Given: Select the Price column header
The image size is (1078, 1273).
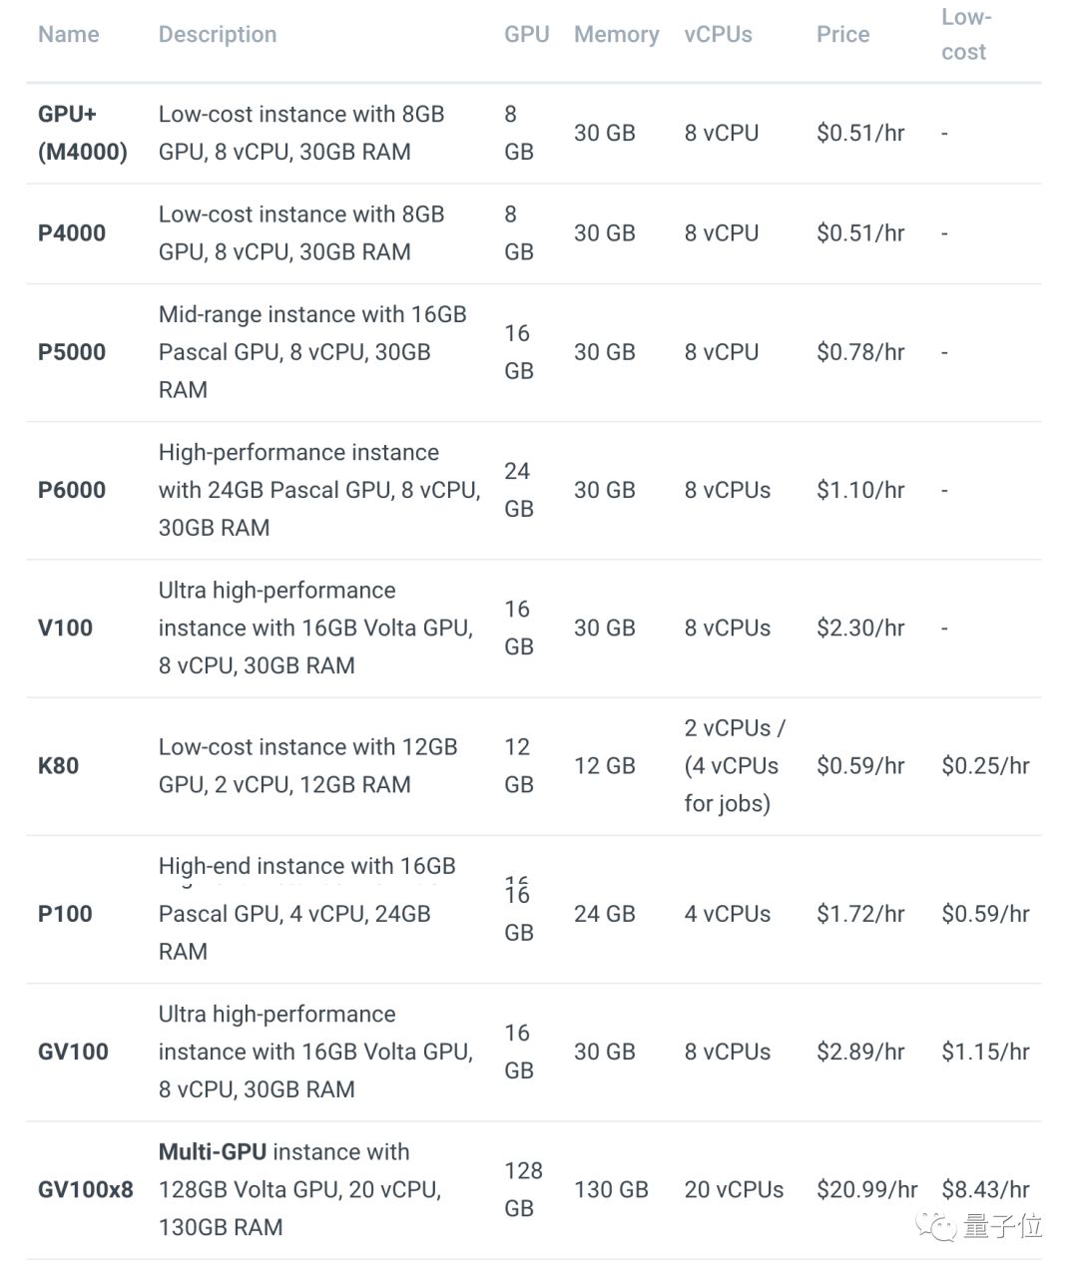Looking at the screenshot, I should click(842, 34).
